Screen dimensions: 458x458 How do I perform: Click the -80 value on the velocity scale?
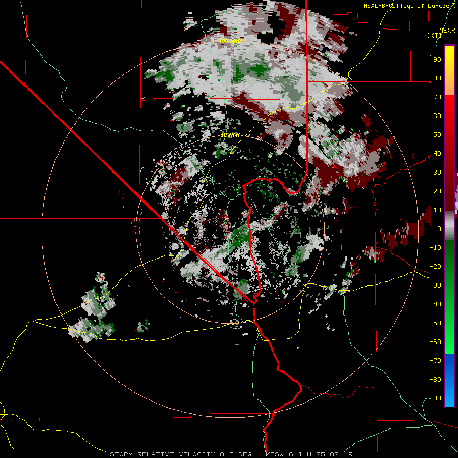coord(435,380)
